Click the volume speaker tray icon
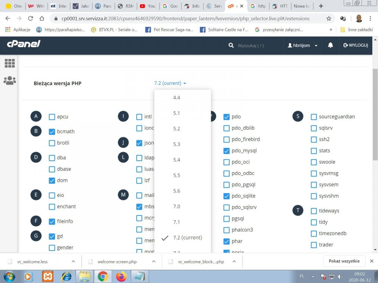The image size is (378, 283). pyautogui.click(x=340, y=277)
